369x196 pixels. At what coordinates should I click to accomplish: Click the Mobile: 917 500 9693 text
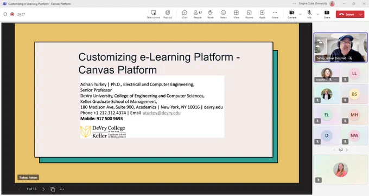click(x=101, y=119)
